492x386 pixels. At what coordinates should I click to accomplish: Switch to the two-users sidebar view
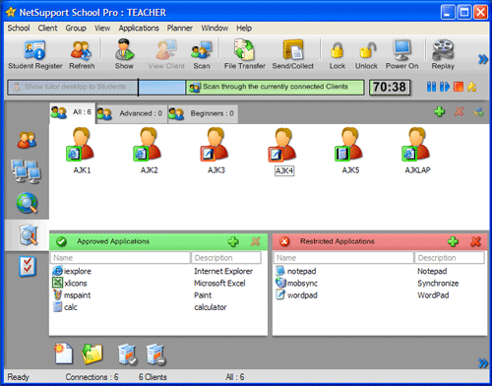(x=27, y=140)
